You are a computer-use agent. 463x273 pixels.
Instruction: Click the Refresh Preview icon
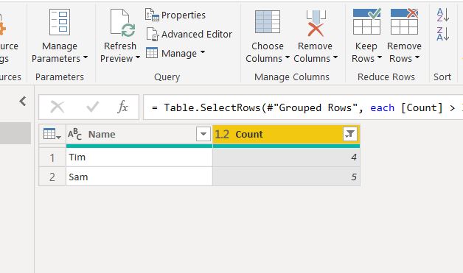click(x=122, y=23)
